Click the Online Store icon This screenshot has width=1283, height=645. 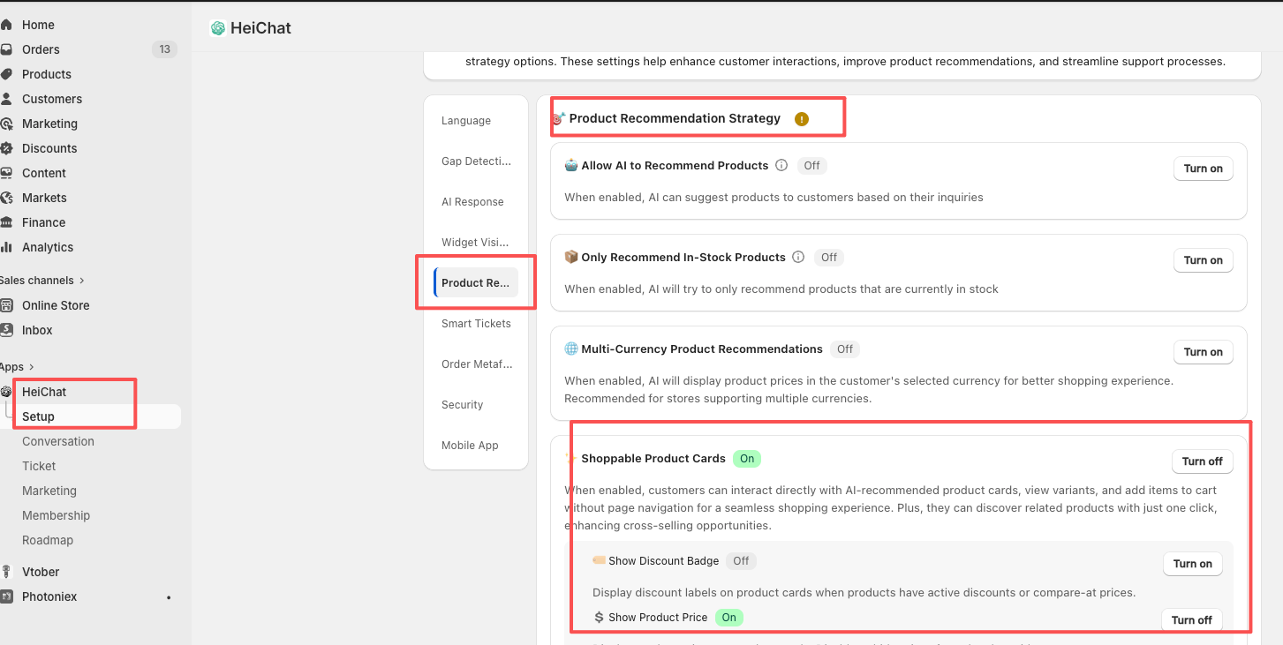click(6, 305)
